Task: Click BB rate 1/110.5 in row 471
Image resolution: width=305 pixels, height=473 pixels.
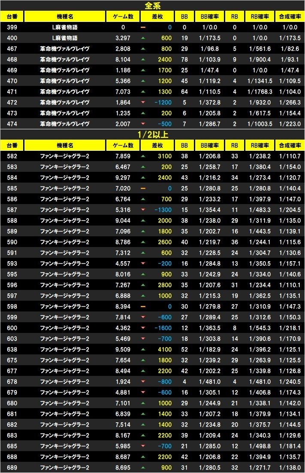Action: (x=210, y=92)
